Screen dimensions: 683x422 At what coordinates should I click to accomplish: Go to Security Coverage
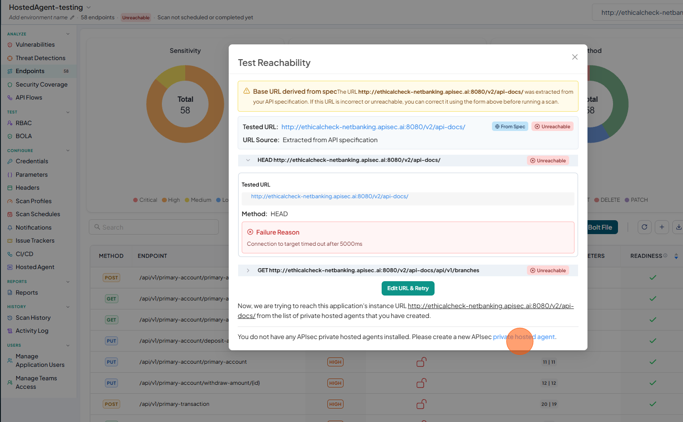[x=41, y=85]
